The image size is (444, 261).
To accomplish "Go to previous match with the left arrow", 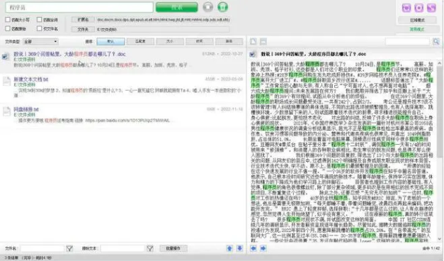I will point(253,248).
